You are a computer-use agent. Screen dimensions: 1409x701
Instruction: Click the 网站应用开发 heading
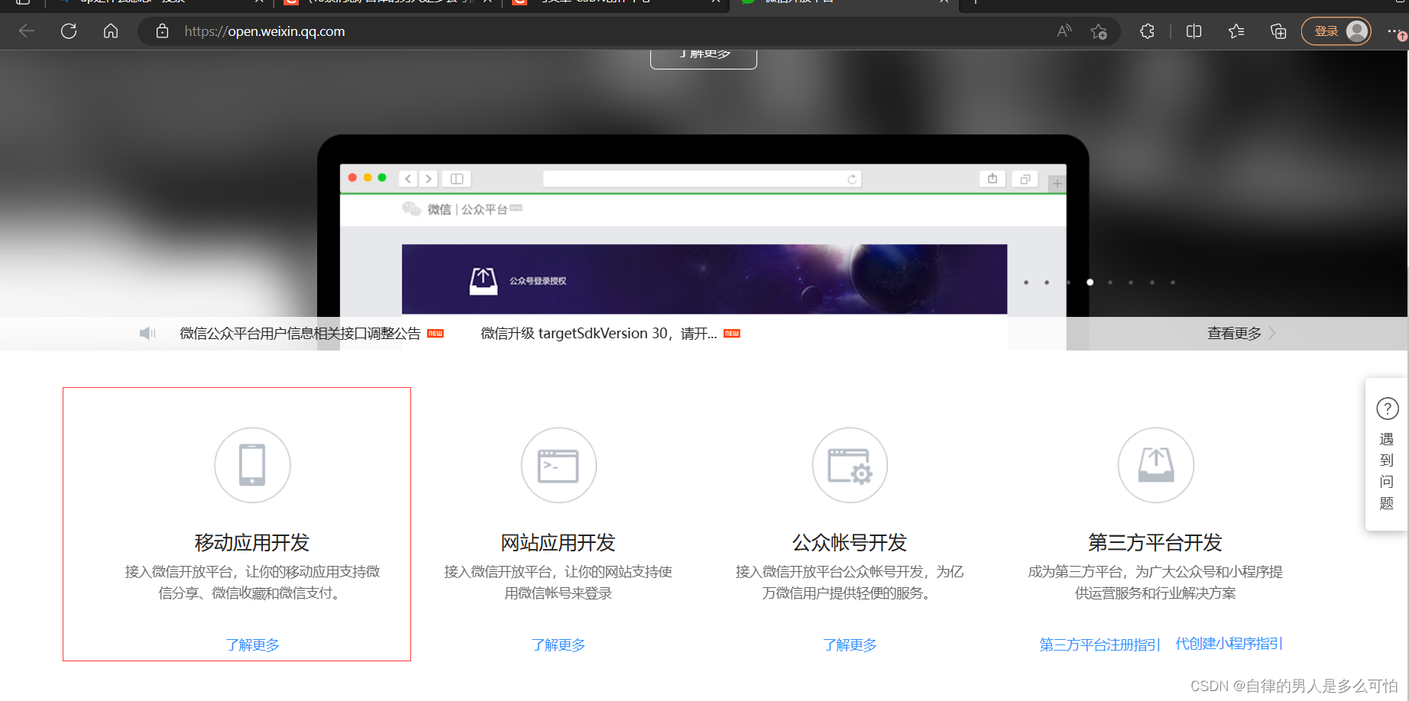(559, 543)
